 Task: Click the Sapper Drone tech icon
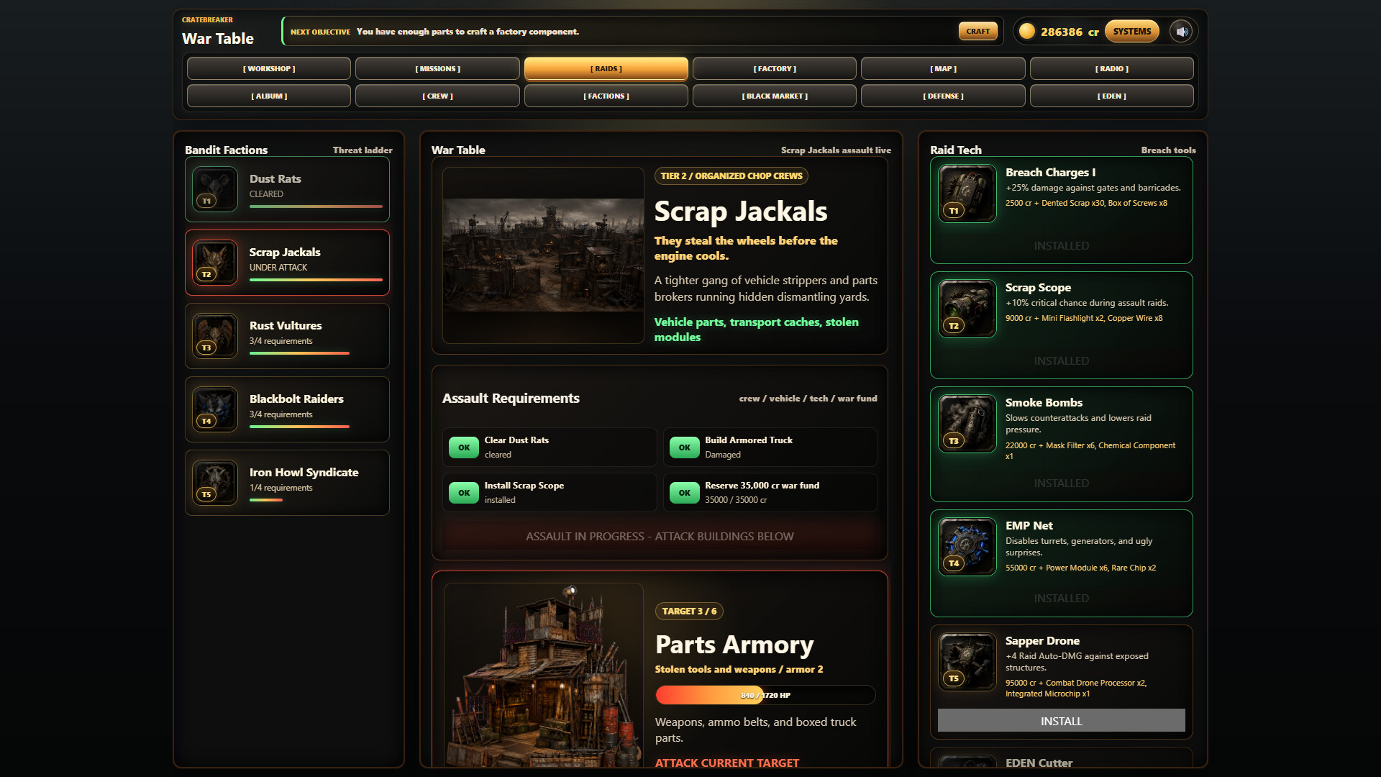[967, 662]
